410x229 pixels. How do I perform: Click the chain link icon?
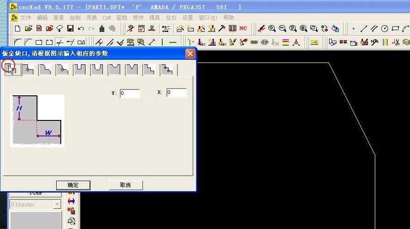254,42
